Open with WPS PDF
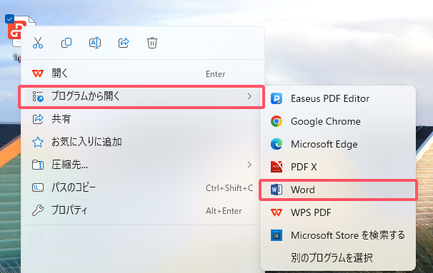This screenshot has width=433, height=273. pyautogui.click(x=338, y=212)
